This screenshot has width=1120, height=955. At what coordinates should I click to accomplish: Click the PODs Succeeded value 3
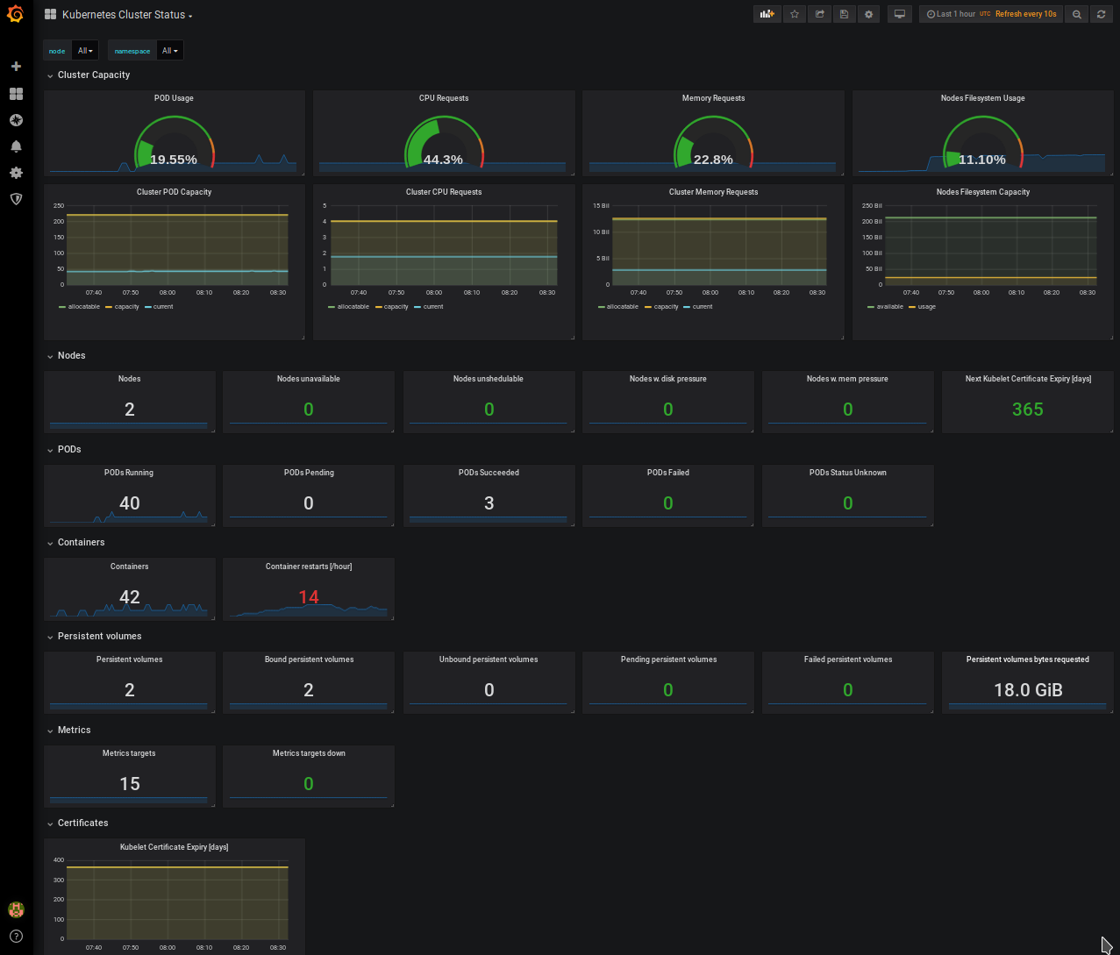tap(489, 503)
